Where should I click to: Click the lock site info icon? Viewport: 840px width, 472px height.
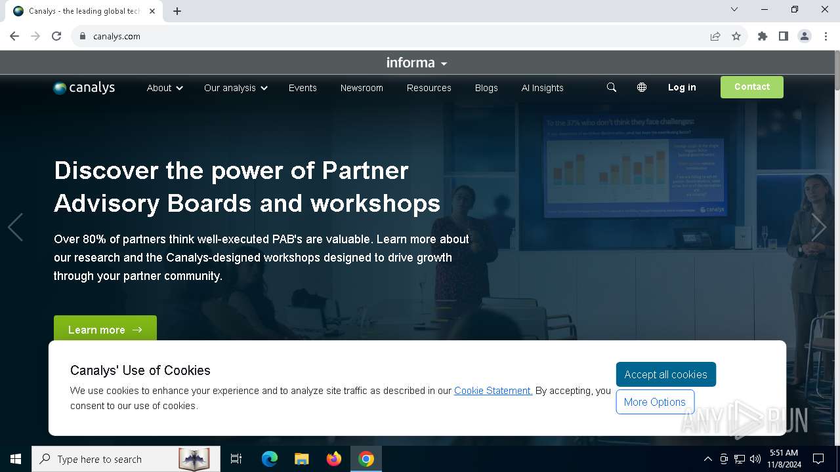tap(83, 36)
